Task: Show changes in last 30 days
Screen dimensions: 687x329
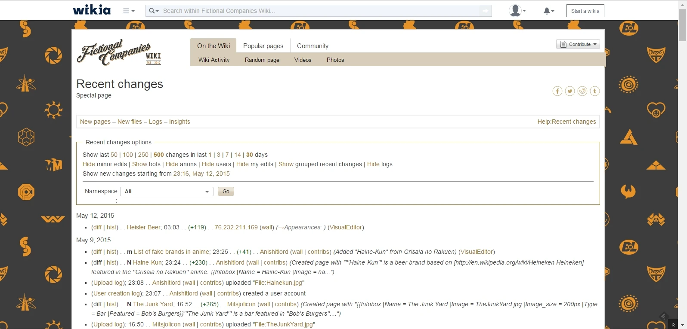Action: coord(250,155)
